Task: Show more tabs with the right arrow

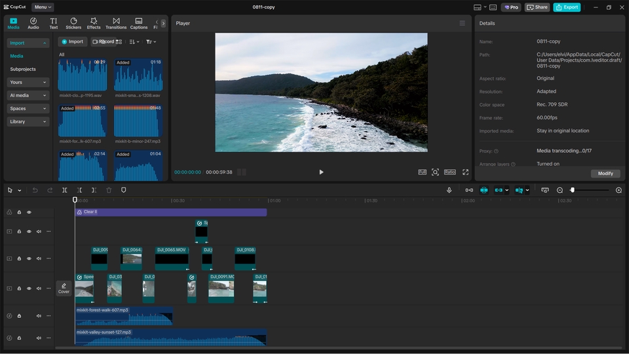Action: tap(163, 24)
